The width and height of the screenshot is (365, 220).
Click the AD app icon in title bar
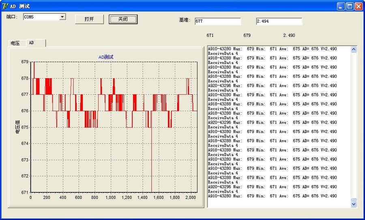(5, 6)
